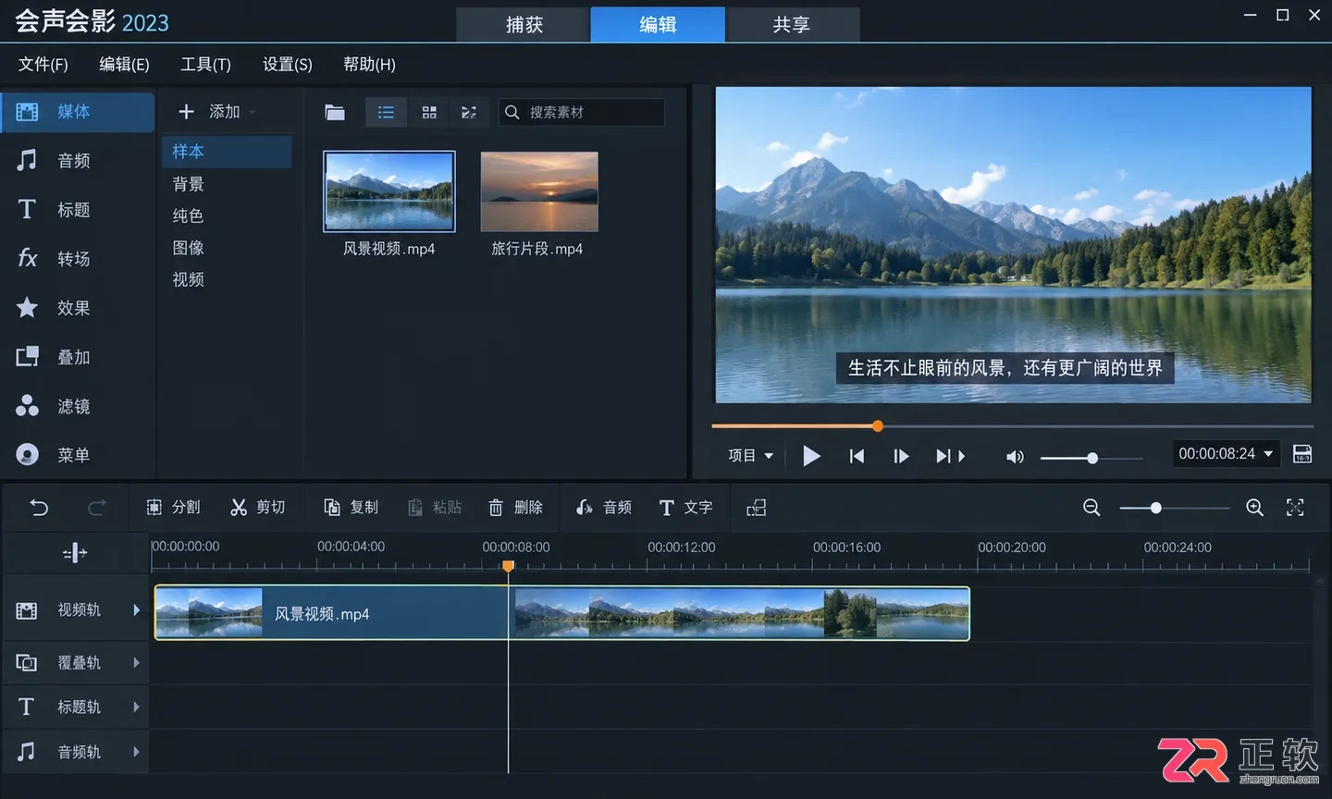Viewport: 1332px width, 799px height.
Task: Redo the last action
Action: pyautogui.click(x=96, y=508)
